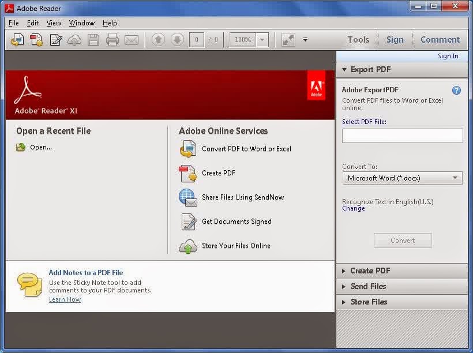
Task: Click Share Files Using SendNow text
Action: coord(243,197)
